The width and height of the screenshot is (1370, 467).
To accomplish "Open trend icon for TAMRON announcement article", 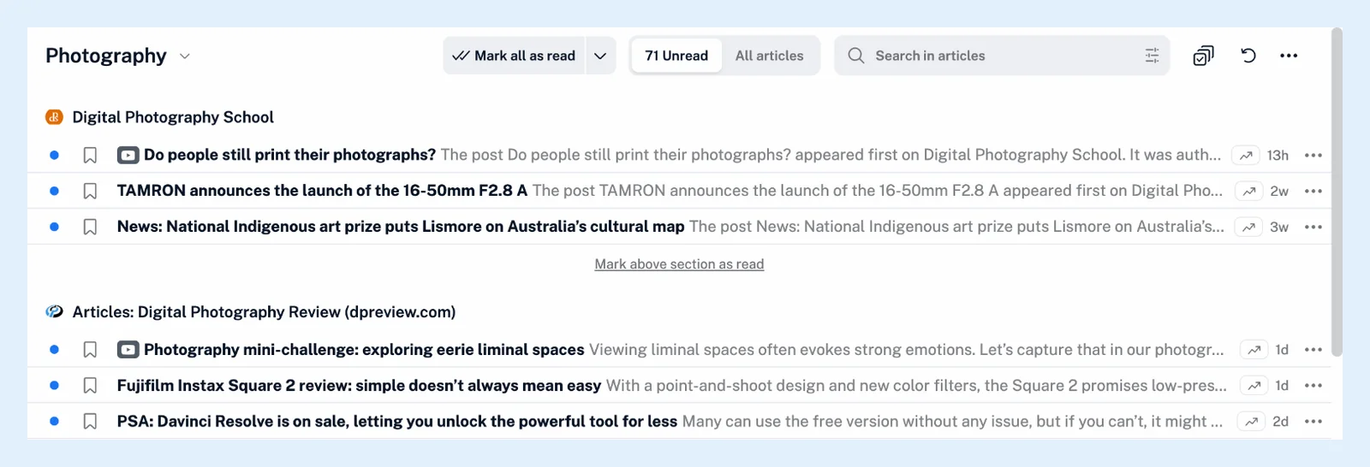I will point(1249,192).
